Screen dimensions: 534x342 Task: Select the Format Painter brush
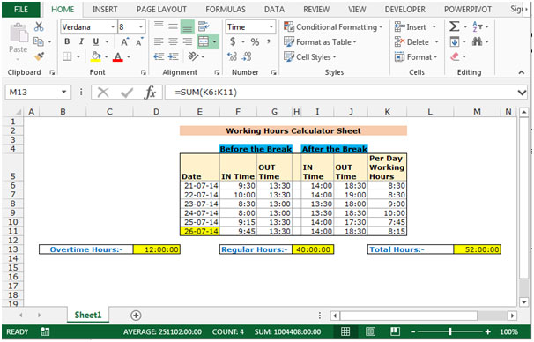[x=39, y=56]
